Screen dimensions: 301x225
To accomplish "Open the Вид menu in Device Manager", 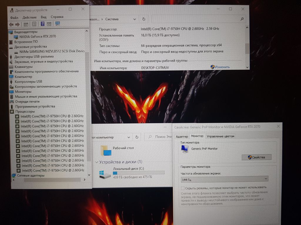I will pos(44,17).
